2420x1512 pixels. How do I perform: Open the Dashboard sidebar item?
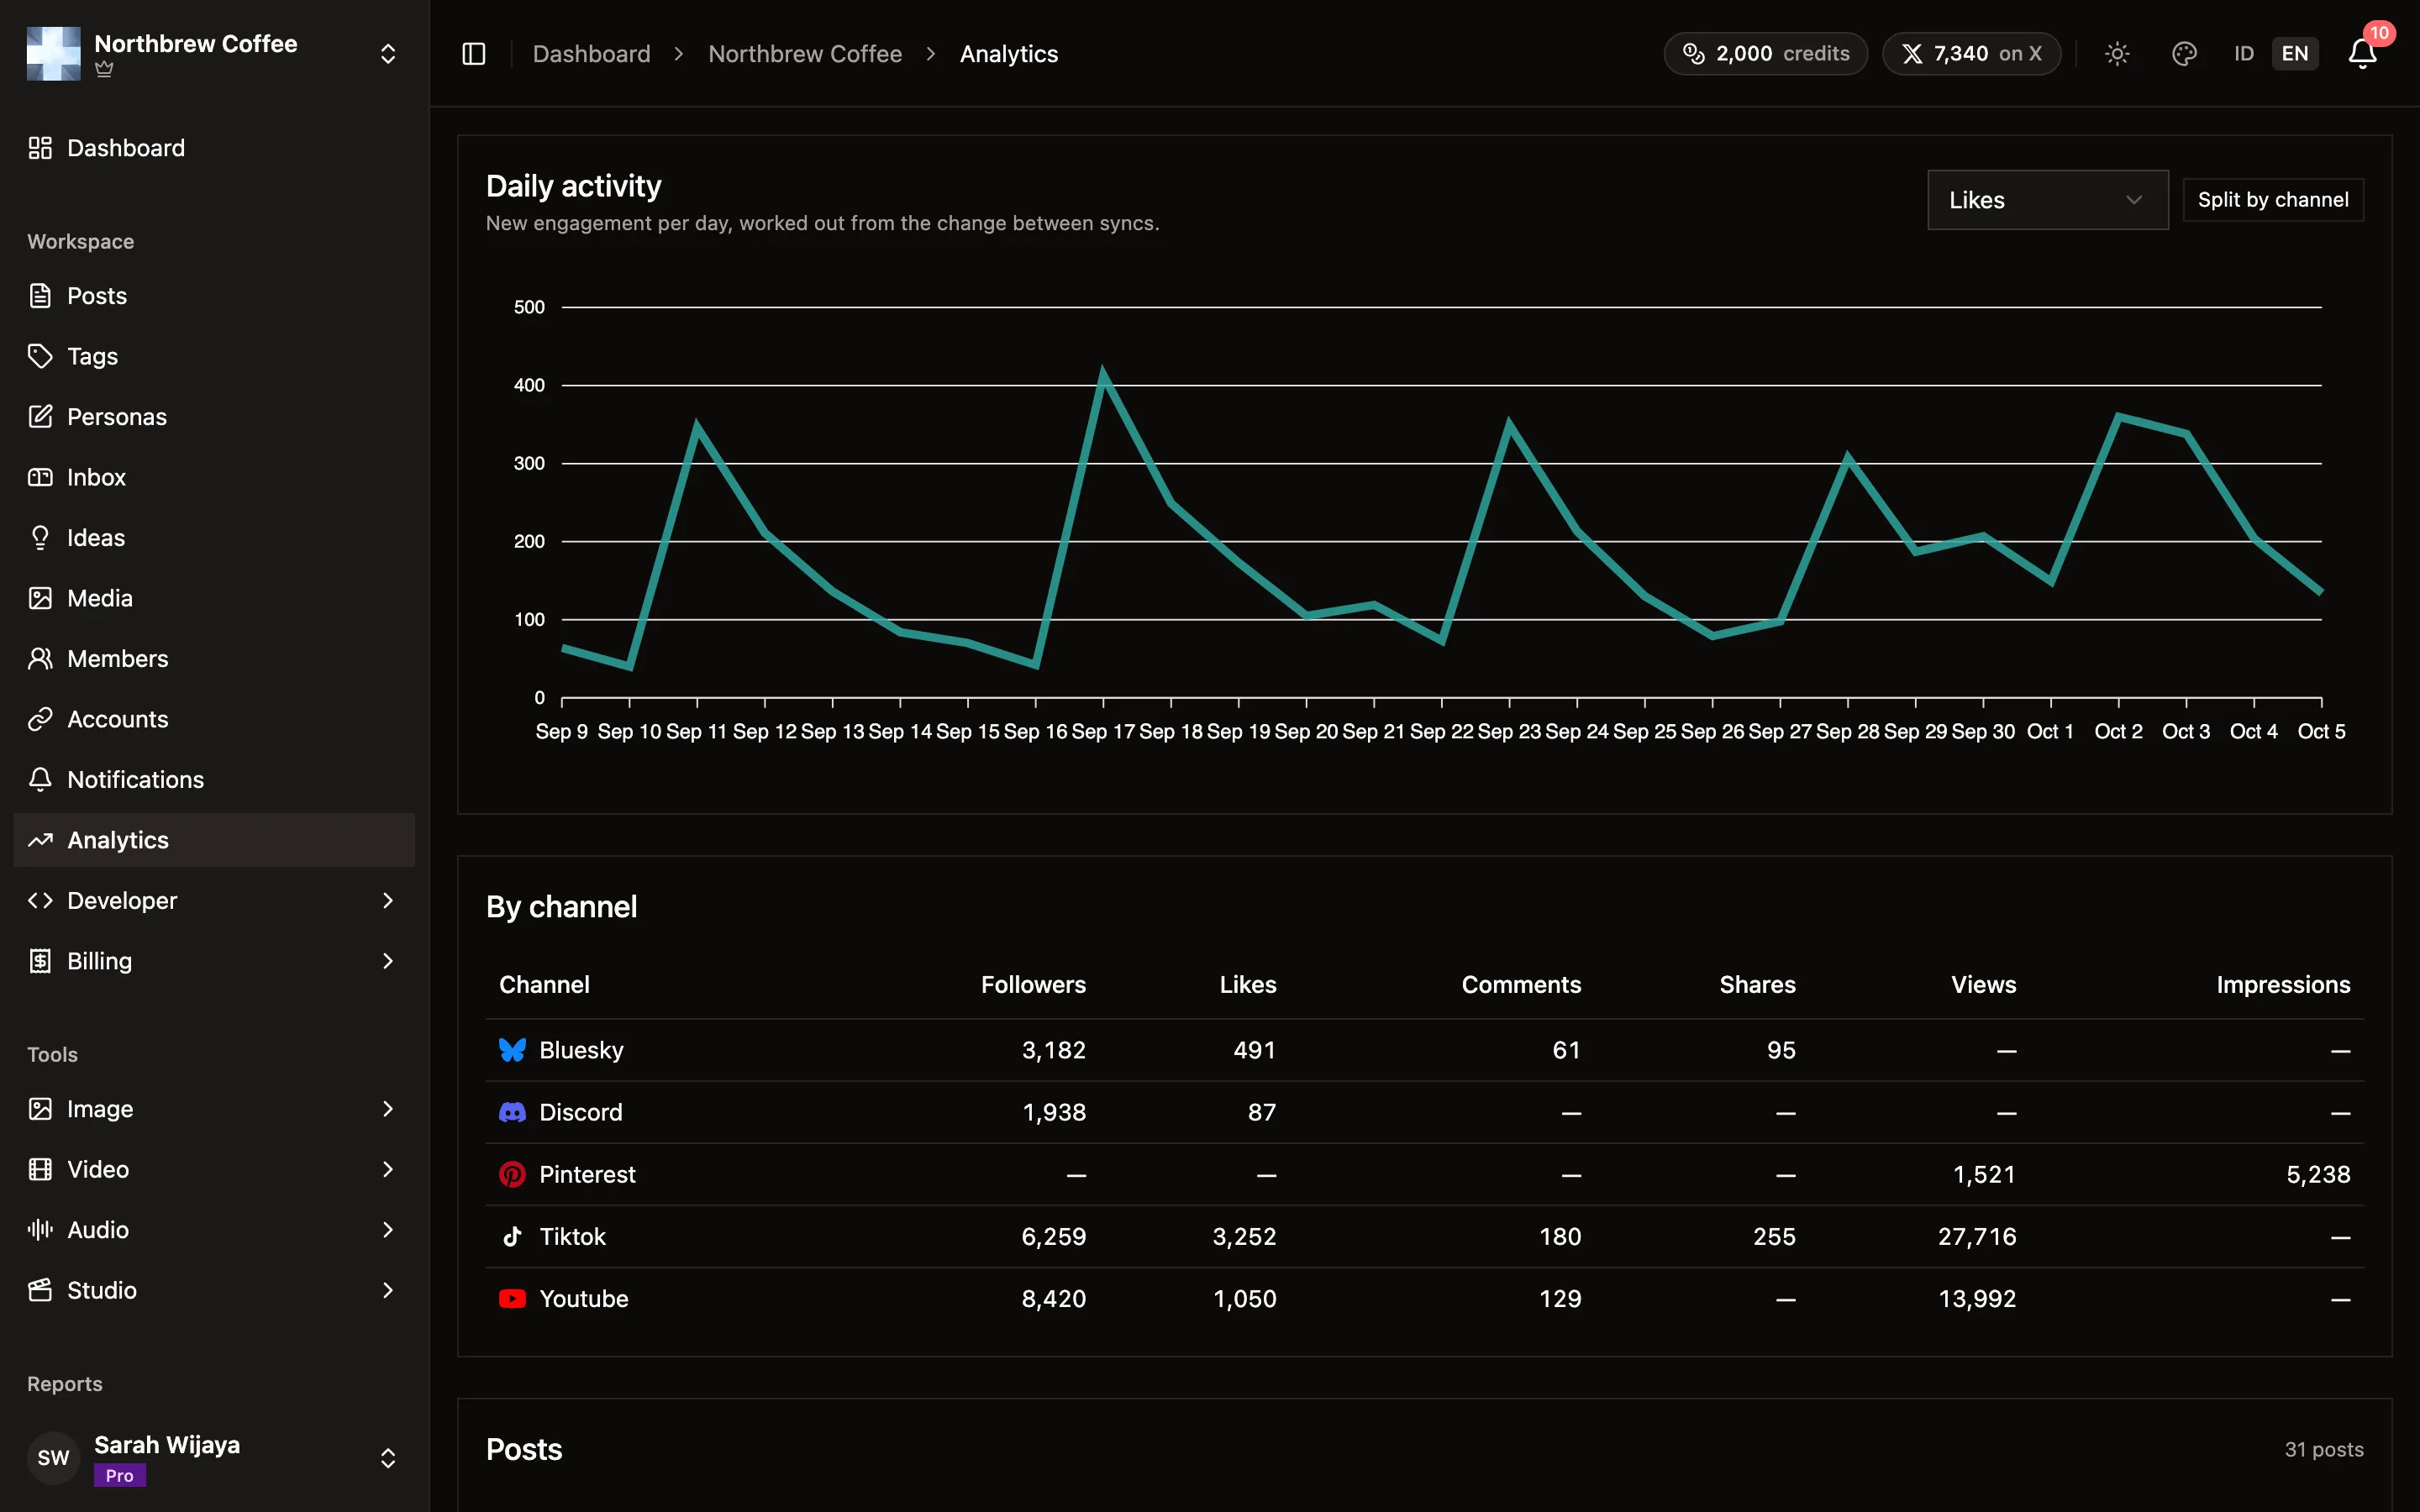(214, 148)
